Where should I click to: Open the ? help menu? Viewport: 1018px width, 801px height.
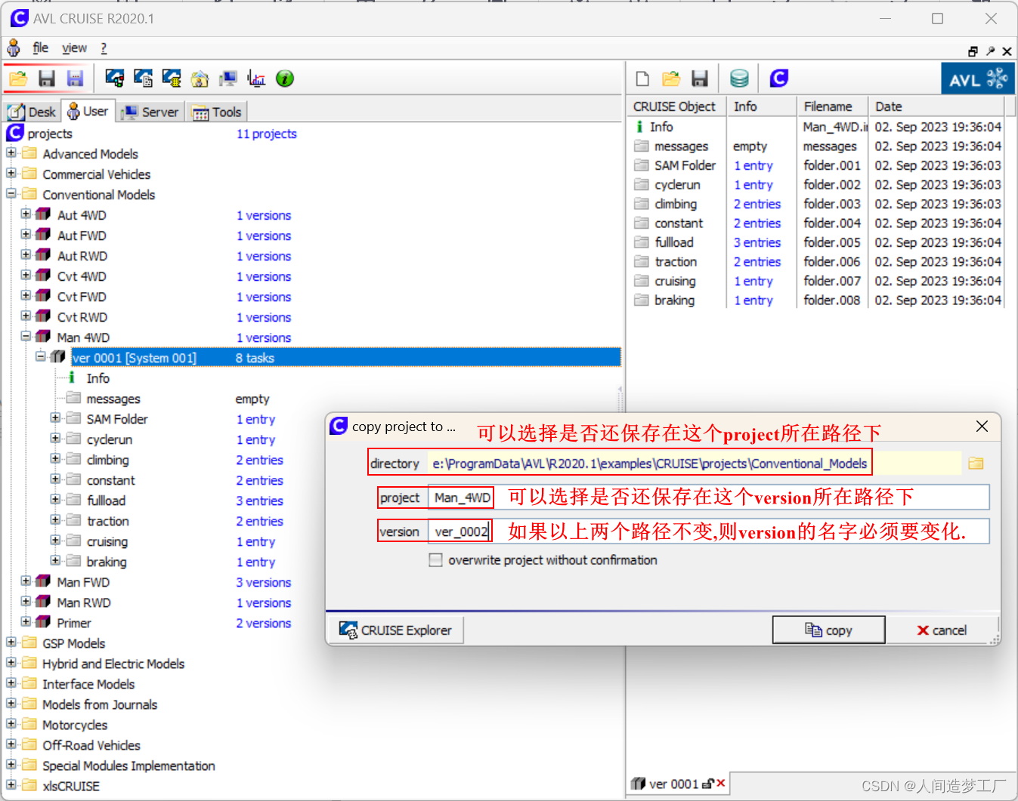point(104,48)
